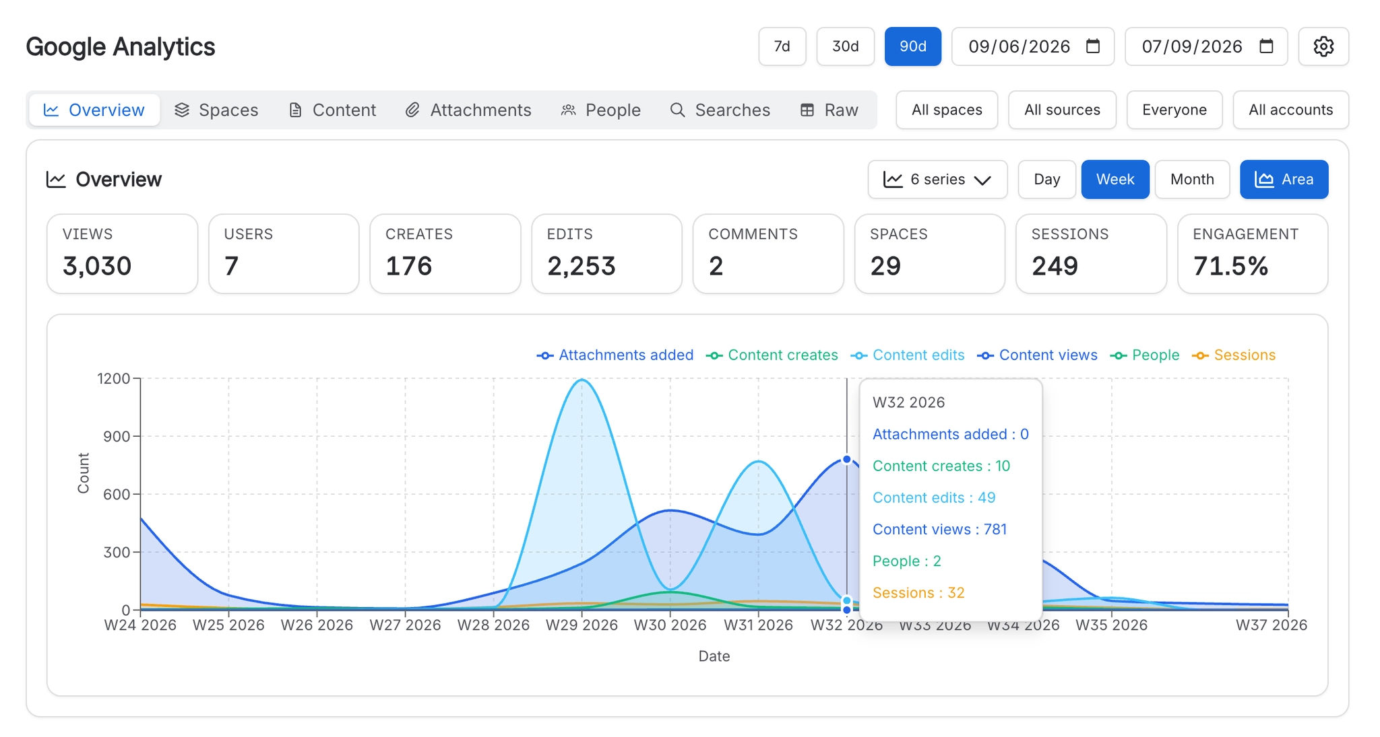
Task: Click the Google Analytics page title
Action: tap(121, 46)
